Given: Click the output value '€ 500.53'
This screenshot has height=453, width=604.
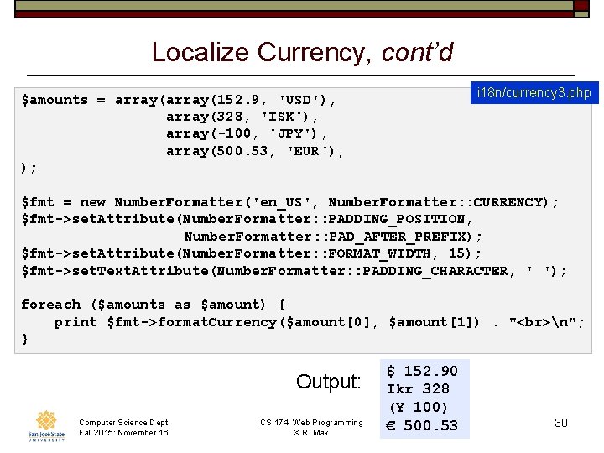Looking at the screenshot, I should [x=422, y=425].
